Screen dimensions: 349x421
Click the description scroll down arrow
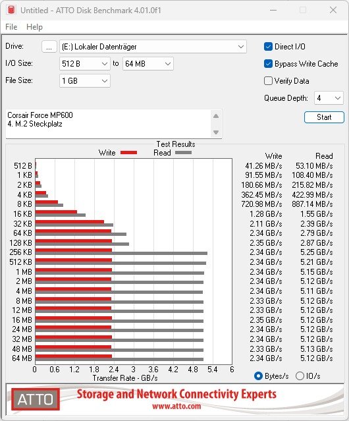[216, 132]
